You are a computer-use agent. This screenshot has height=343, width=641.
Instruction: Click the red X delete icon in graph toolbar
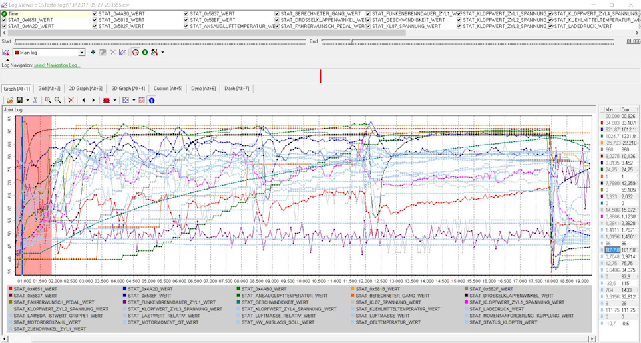pos(71,100)
